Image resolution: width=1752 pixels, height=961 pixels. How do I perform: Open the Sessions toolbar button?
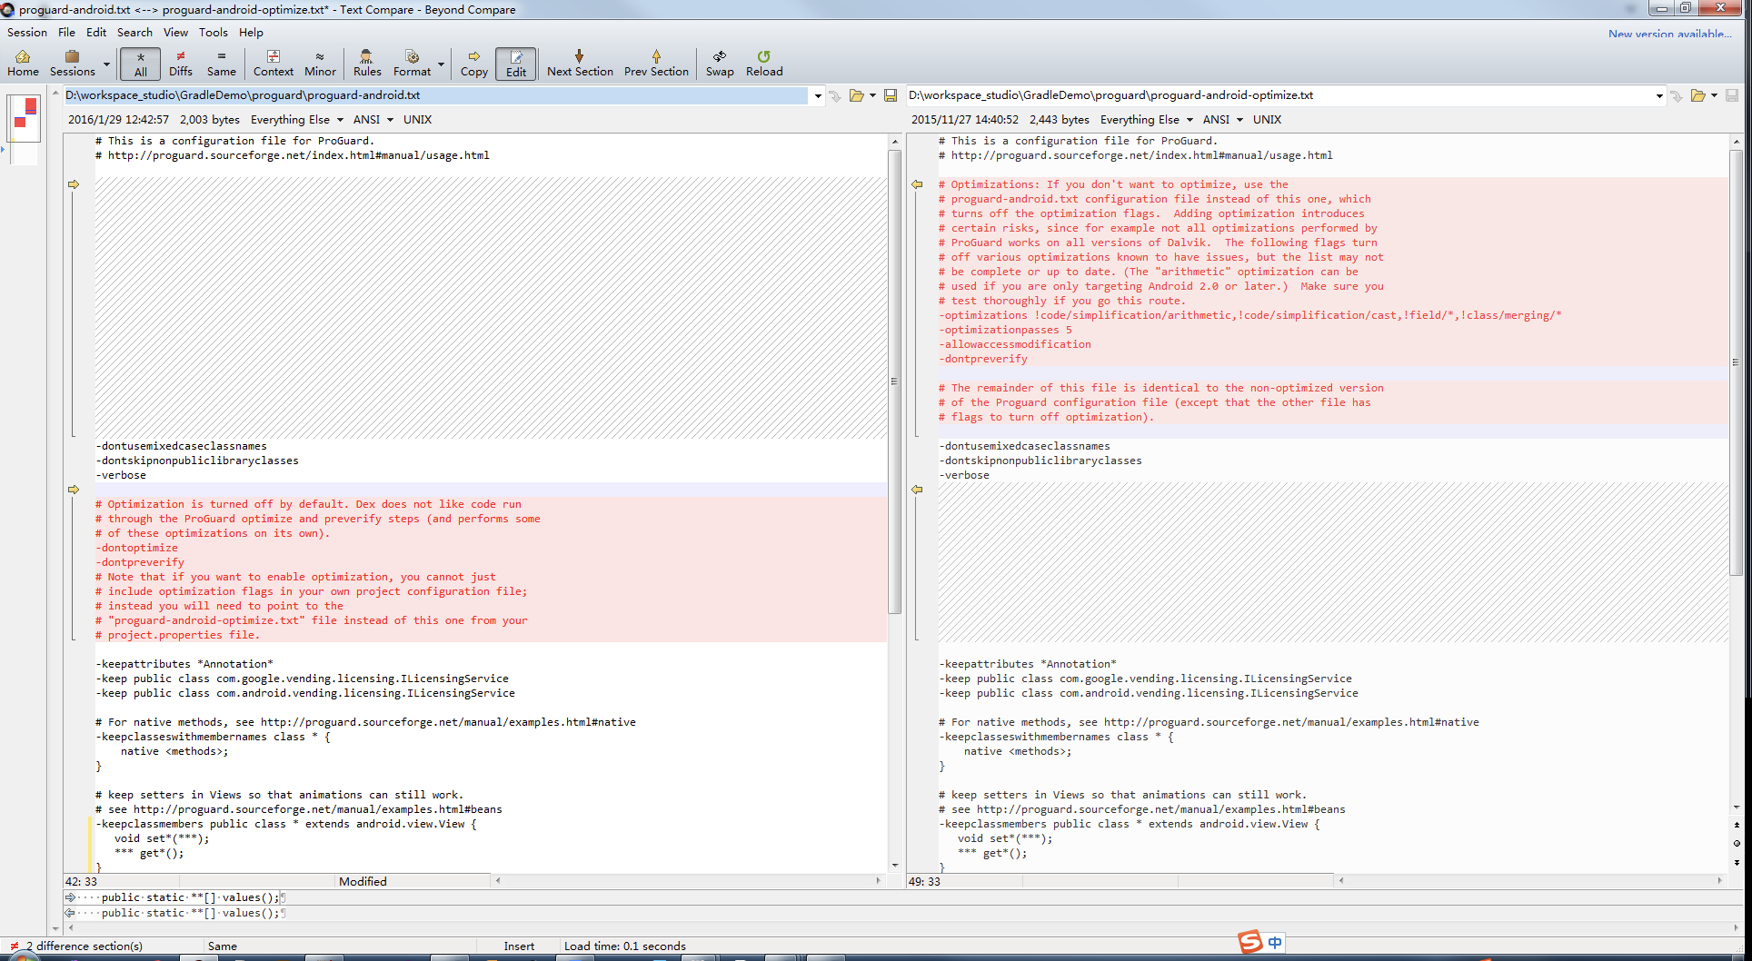(x=72, y=64)
